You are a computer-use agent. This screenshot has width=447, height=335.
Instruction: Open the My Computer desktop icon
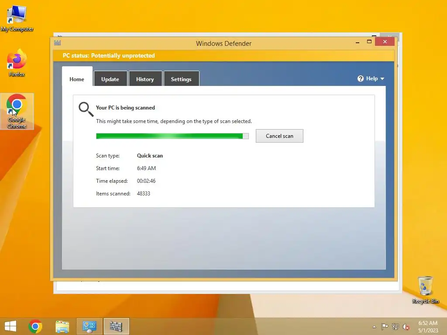17,17
